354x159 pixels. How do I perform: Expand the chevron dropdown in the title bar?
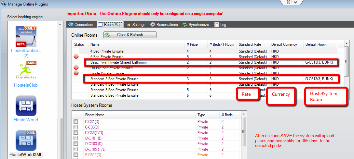click(295, 2)
